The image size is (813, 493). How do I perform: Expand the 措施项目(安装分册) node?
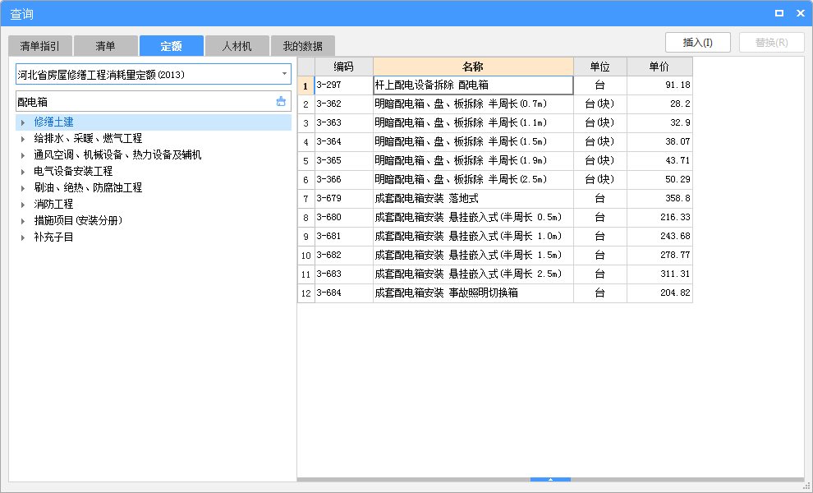(23, 221)
